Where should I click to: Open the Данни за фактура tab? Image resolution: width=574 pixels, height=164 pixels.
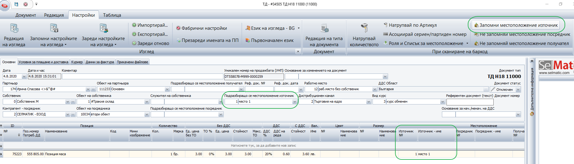point(100,62)
